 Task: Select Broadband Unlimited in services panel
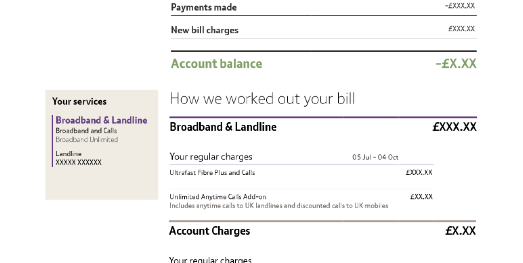(x=87, y=139)
